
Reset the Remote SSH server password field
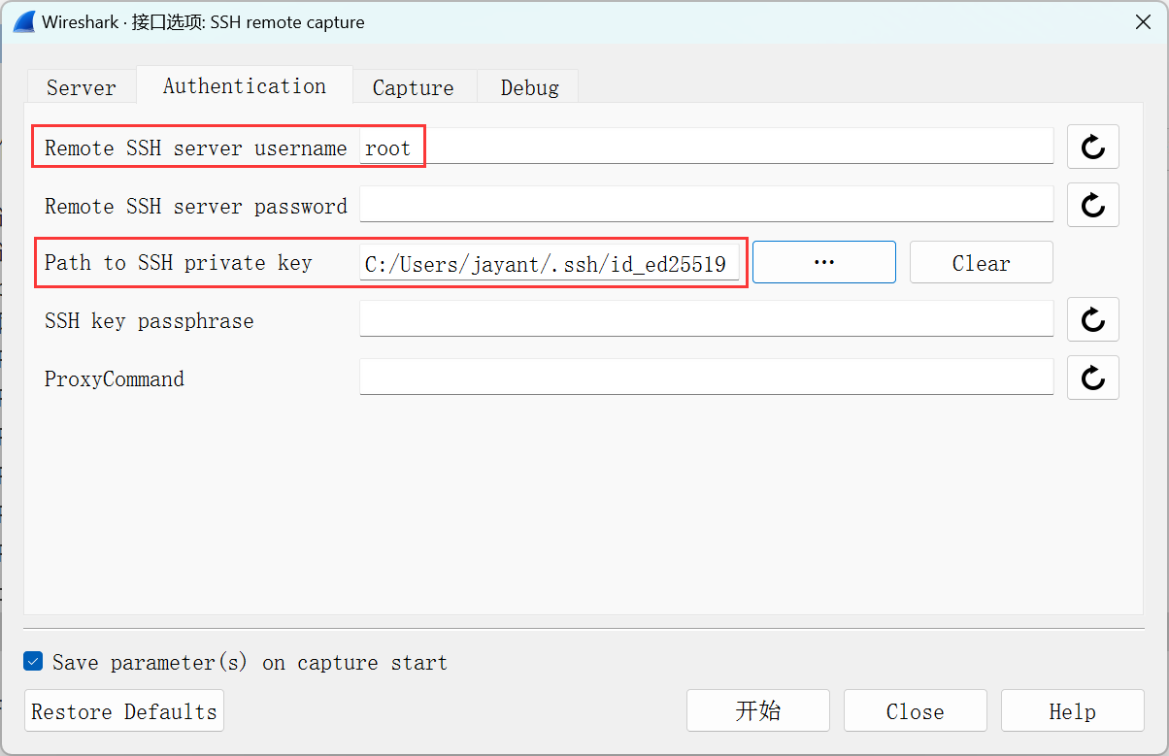pos(1092,205)
